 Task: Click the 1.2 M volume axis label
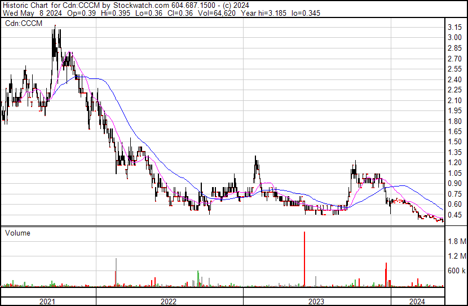coord(456,256)
